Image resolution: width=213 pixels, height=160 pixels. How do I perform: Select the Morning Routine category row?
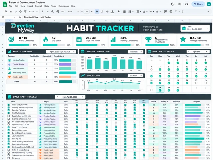coord(42,60)
